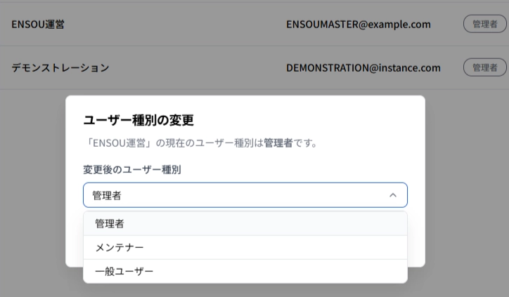Viewport: 509px width, 297px height.
Task: Click the bold 管理者 word in the description
Action: point(278,143)
